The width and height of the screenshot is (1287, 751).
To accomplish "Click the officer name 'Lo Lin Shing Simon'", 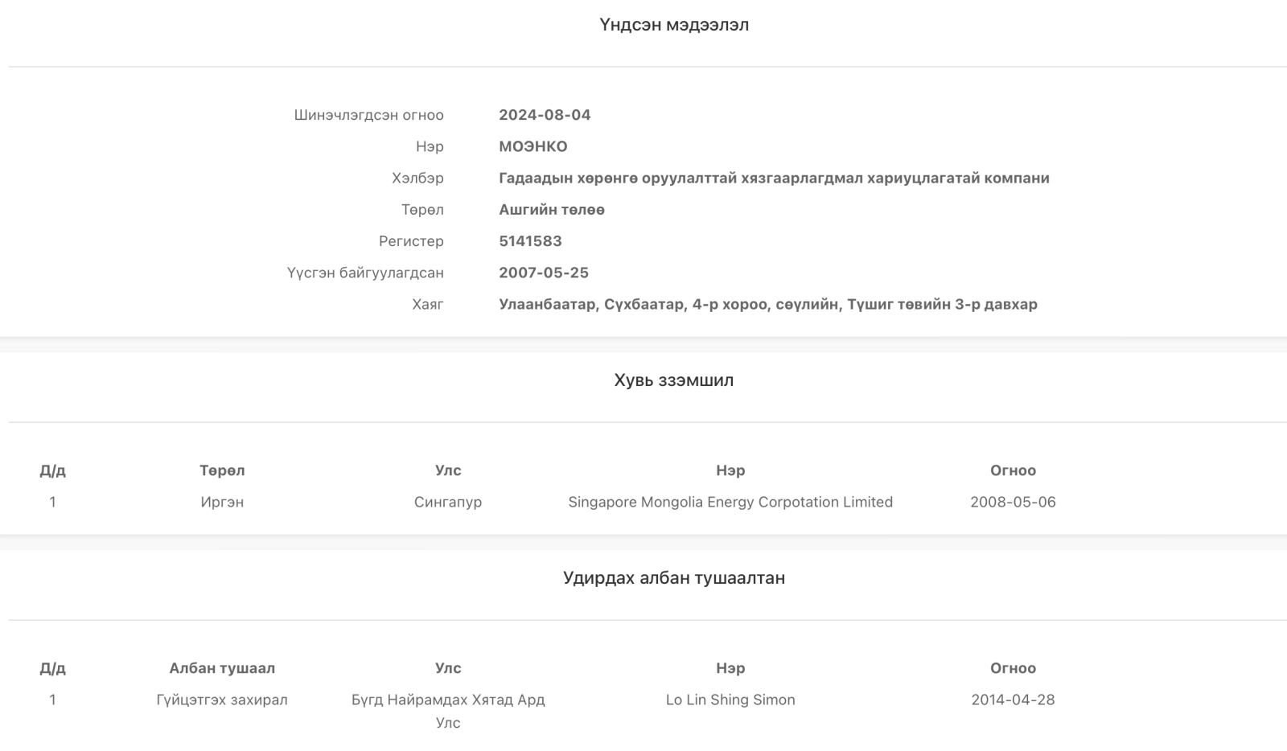I will tap(730, 700).
